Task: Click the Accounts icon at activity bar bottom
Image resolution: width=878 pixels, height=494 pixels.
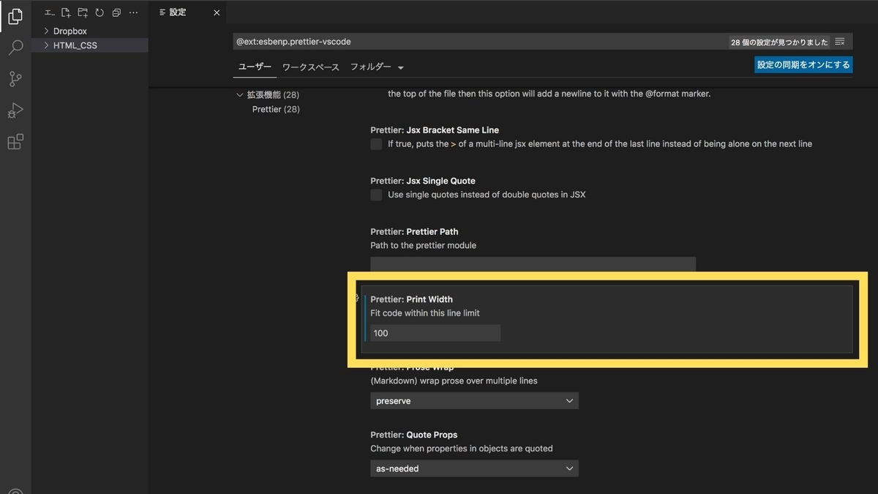Action: [15, 493]
